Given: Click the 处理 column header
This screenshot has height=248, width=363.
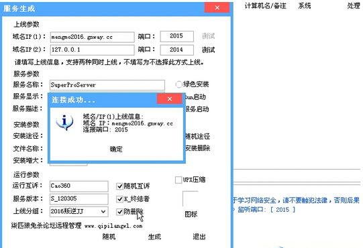Looking at the screenshot, I should [354, 6].
